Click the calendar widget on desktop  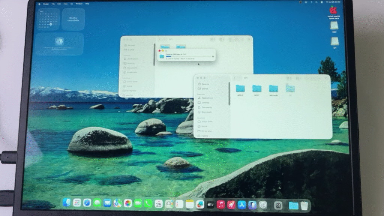coord(48,19)
